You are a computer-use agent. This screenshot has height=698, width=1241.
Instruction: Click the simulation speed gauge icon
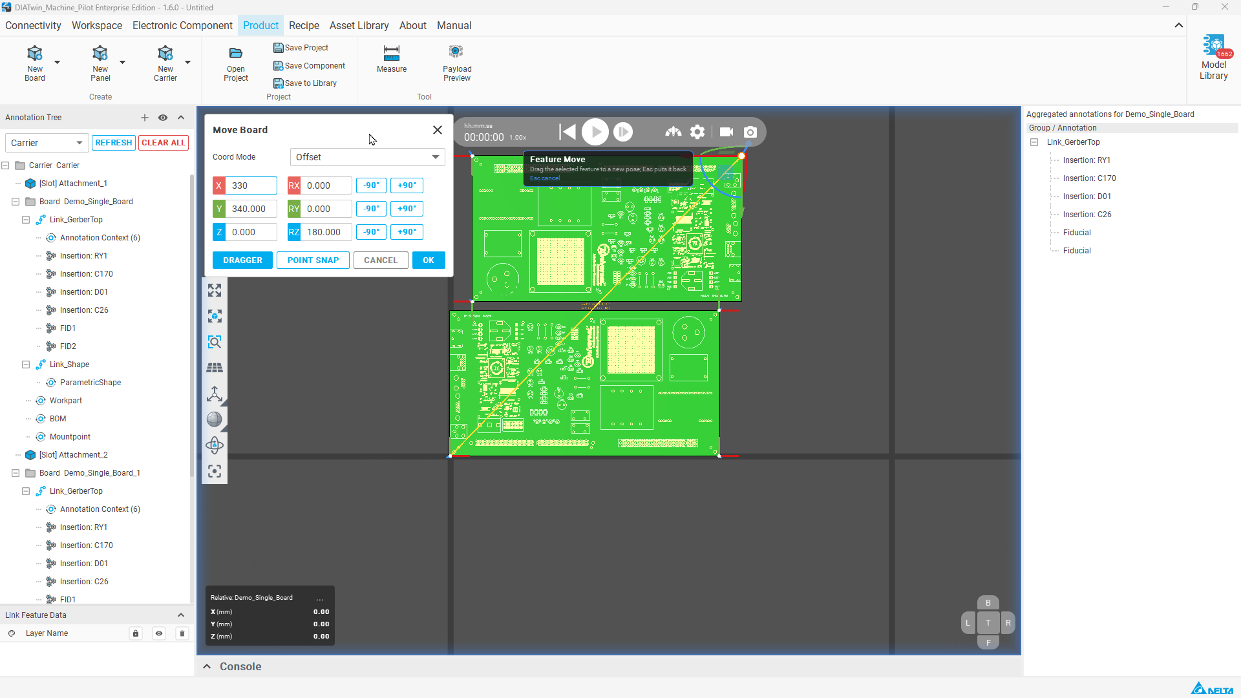(674, 132)
